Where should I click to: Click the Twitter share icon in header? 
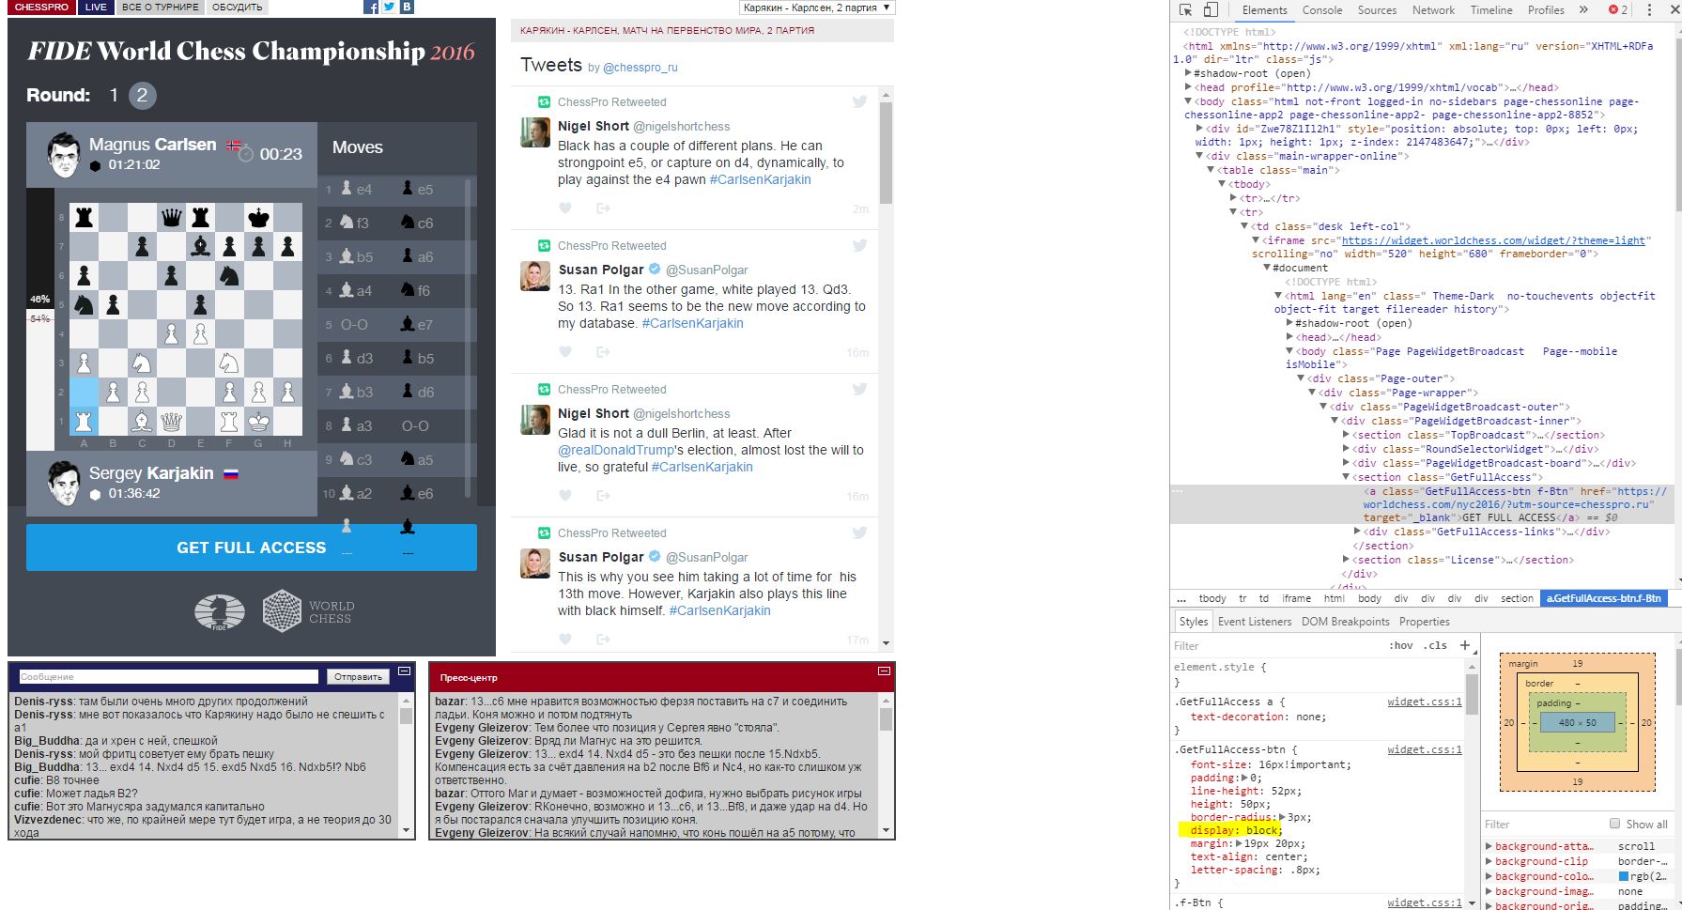click(x=389, y=8)
